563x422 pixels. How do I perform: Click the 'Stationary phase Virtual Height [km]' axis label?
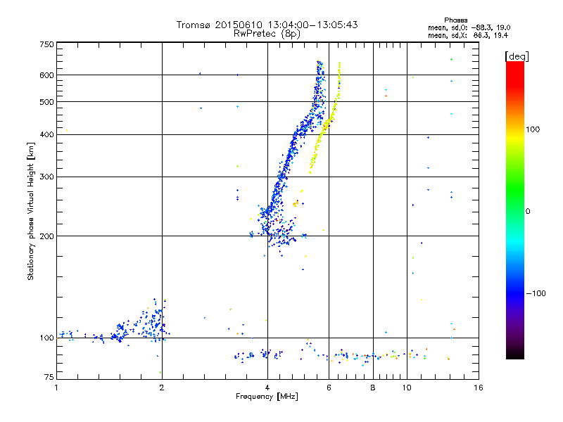(31, 212)
